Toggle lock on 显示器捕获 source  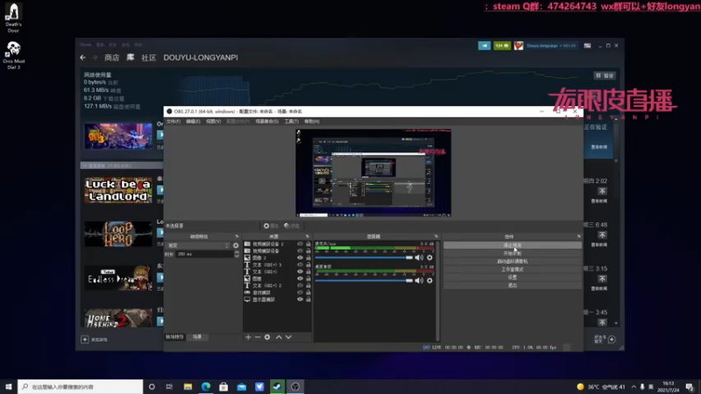[308, 299]
